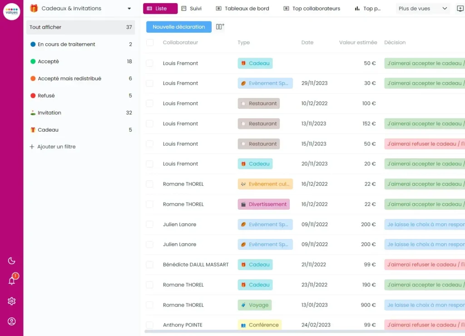This screenshot has height=336, width=465.
Task: Click the Values logo
Action: coord(12,12)
